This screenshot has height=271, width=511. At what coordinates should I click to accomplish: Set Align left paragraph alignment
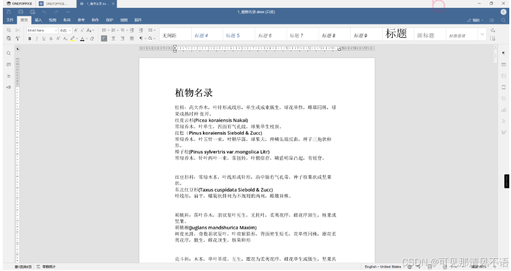[104, 38]
